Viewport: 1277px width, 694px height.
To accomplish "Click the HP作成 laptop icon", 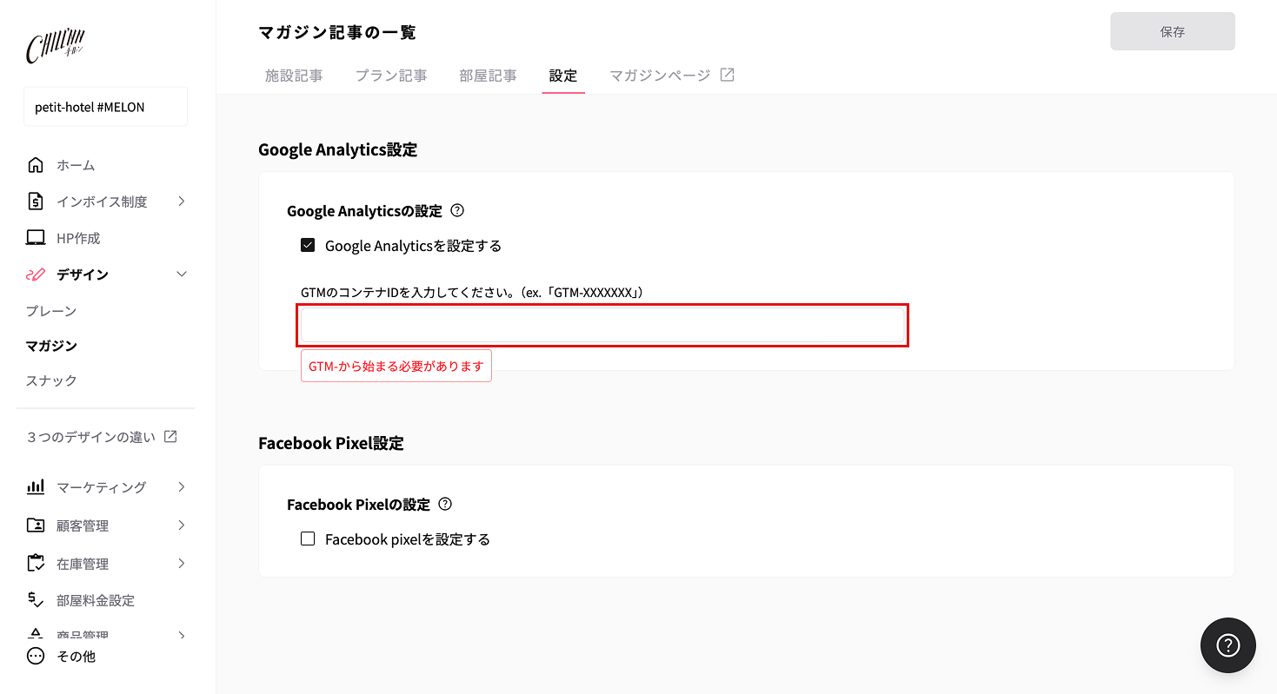I will point(36,238).
